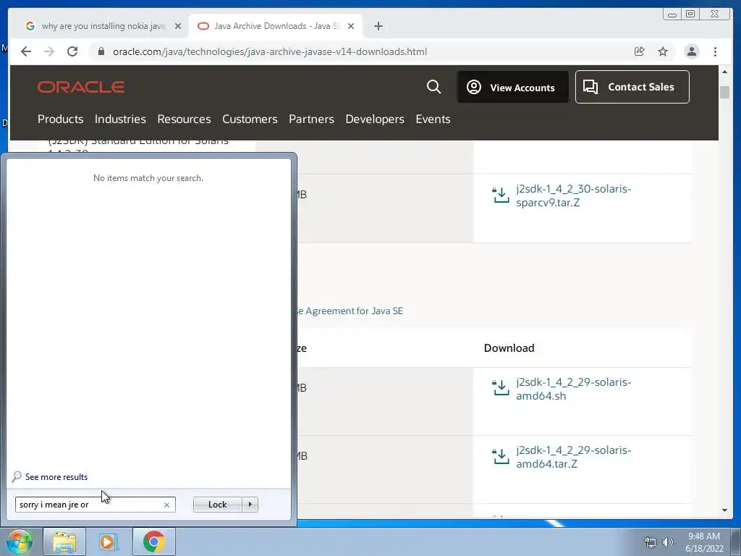
Task: Click No items match your search text
Action: coord(148,178)
